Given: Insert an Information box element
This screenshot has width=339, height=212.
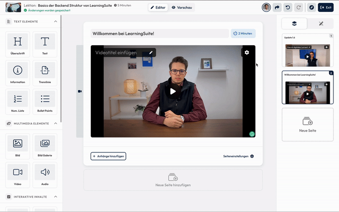Looking at the screenshot, I should pyautogui.click(x=17, y=73).
